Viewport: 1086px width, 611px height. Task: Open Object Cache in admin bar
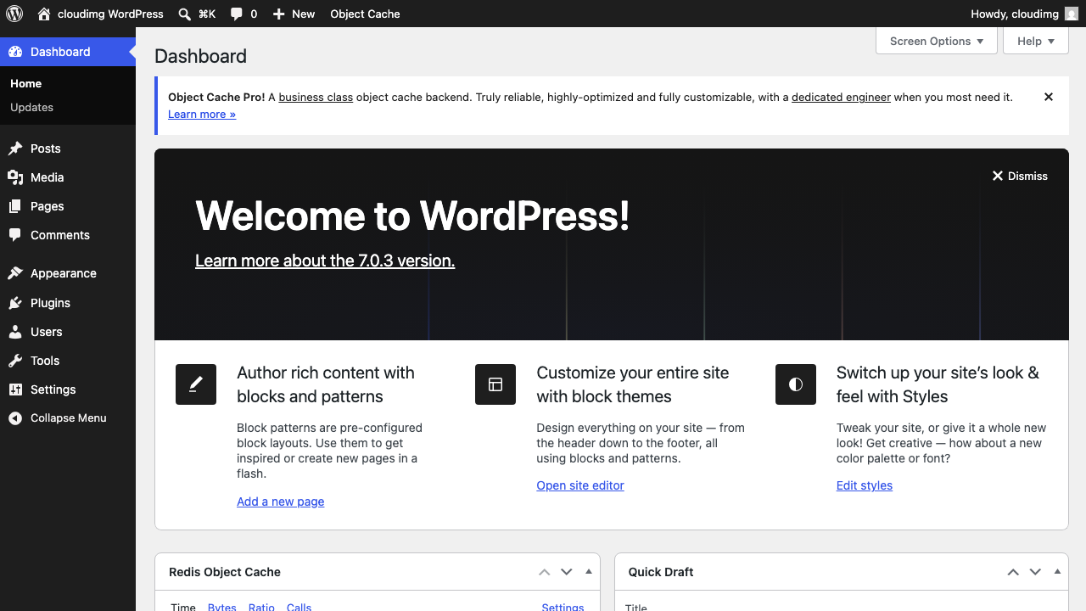click(365, 14)
